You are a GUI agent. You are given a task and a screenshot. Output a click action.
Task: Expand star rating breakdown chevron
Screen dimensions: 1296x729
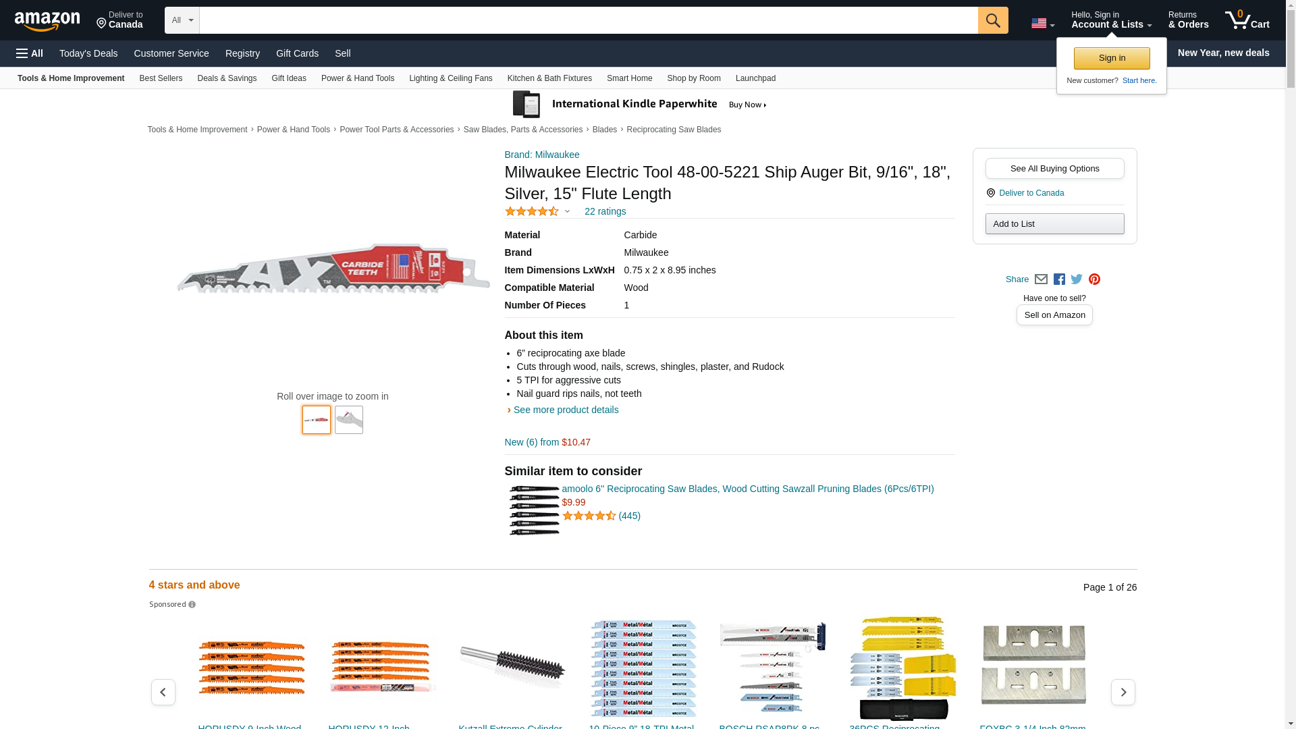pos(567,212)
